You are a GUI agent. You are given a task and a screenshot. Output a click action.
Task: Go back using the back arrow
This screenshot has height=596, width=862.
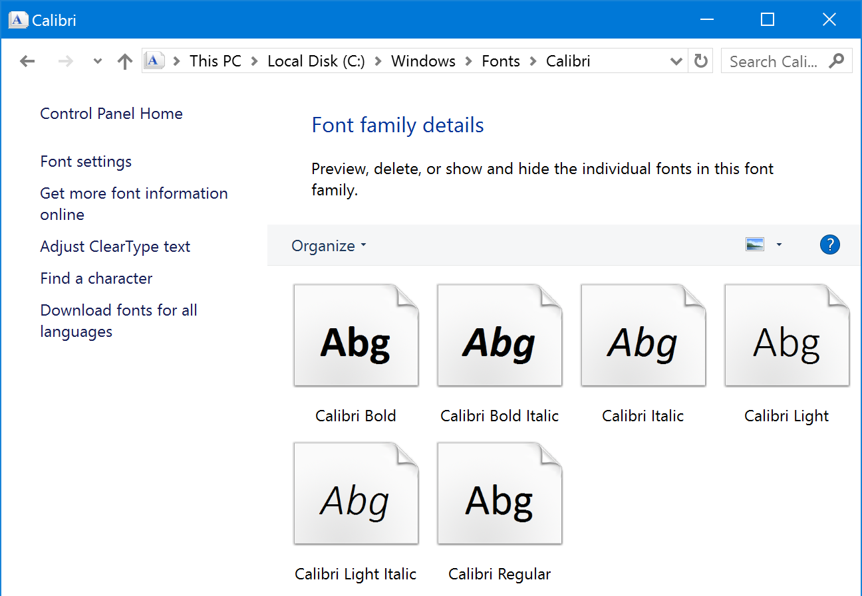[27, 61]
